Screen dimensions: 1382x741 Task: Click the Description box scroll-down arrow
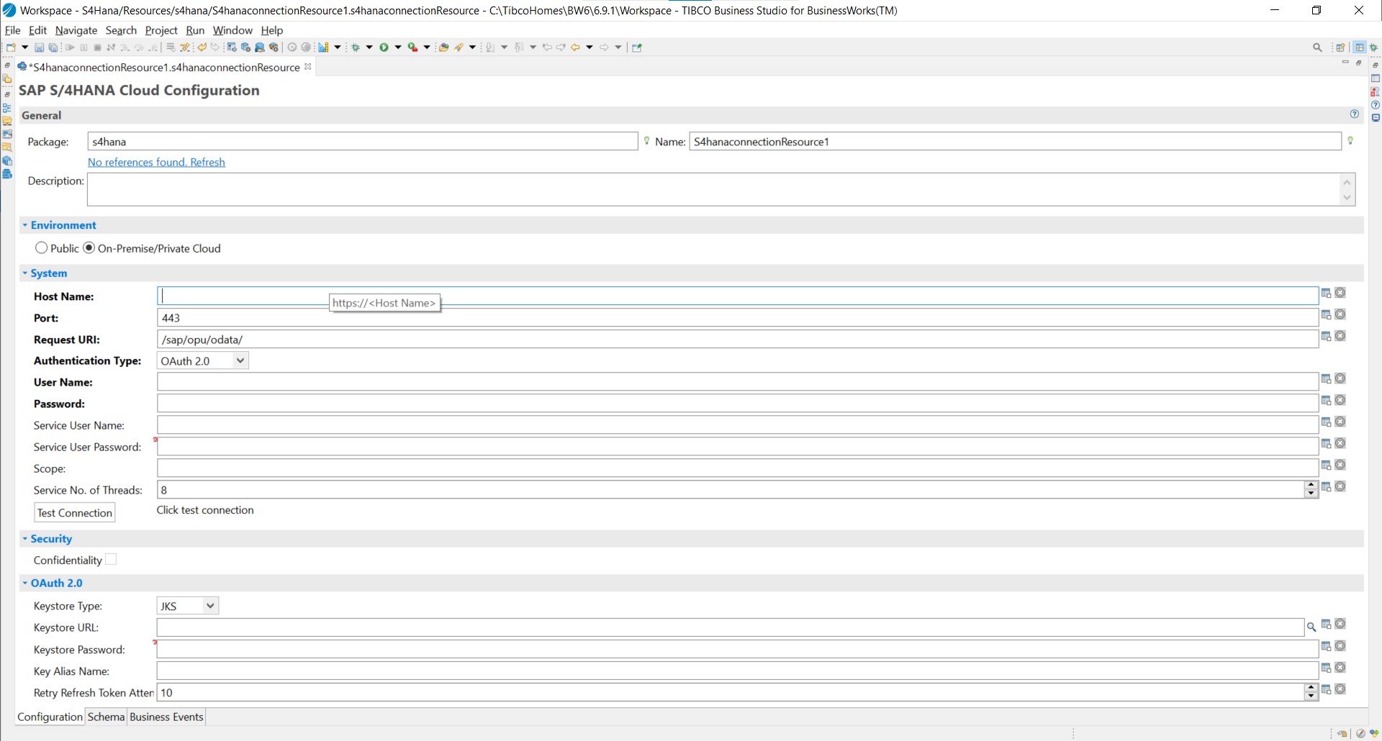(x=1347, y=198)
